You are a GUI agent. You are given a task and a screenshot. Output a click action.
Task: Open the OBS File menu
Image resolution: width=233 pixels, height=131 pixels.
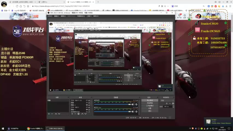coord(50,16)
